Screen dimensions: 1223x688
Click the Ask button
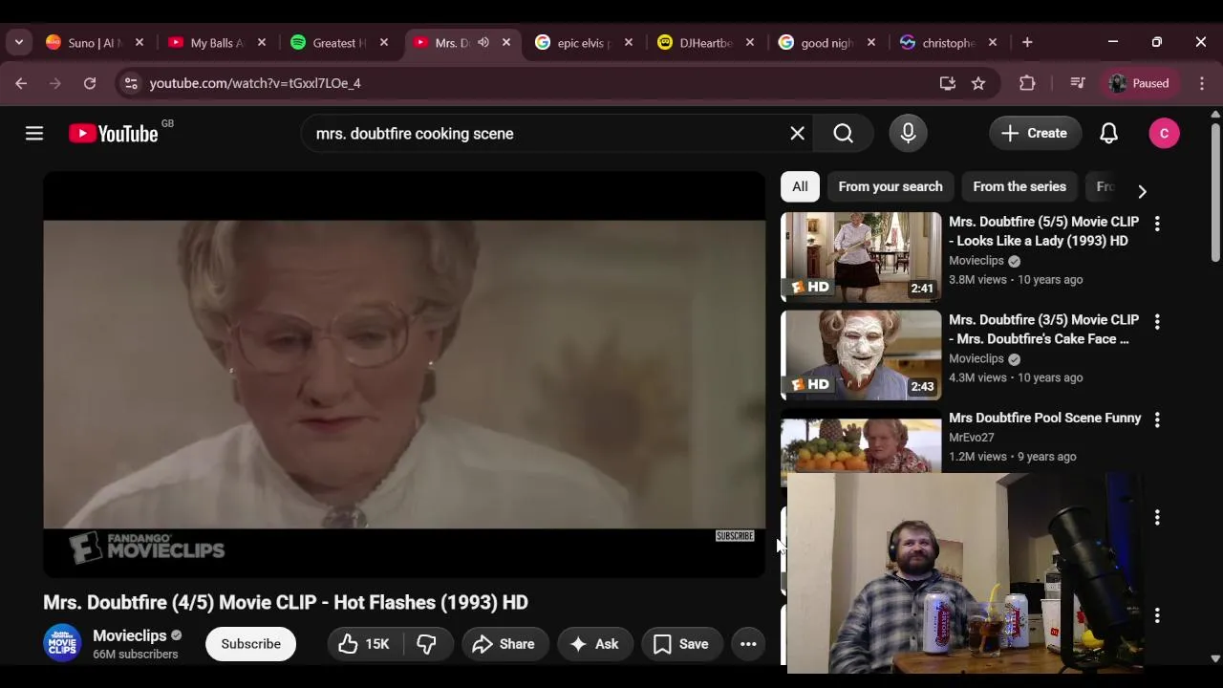point(595,644)
